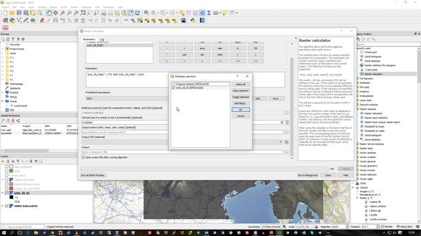Switch to the Parameters tab
The image size is (421, 236).
[x=89, y=39]
